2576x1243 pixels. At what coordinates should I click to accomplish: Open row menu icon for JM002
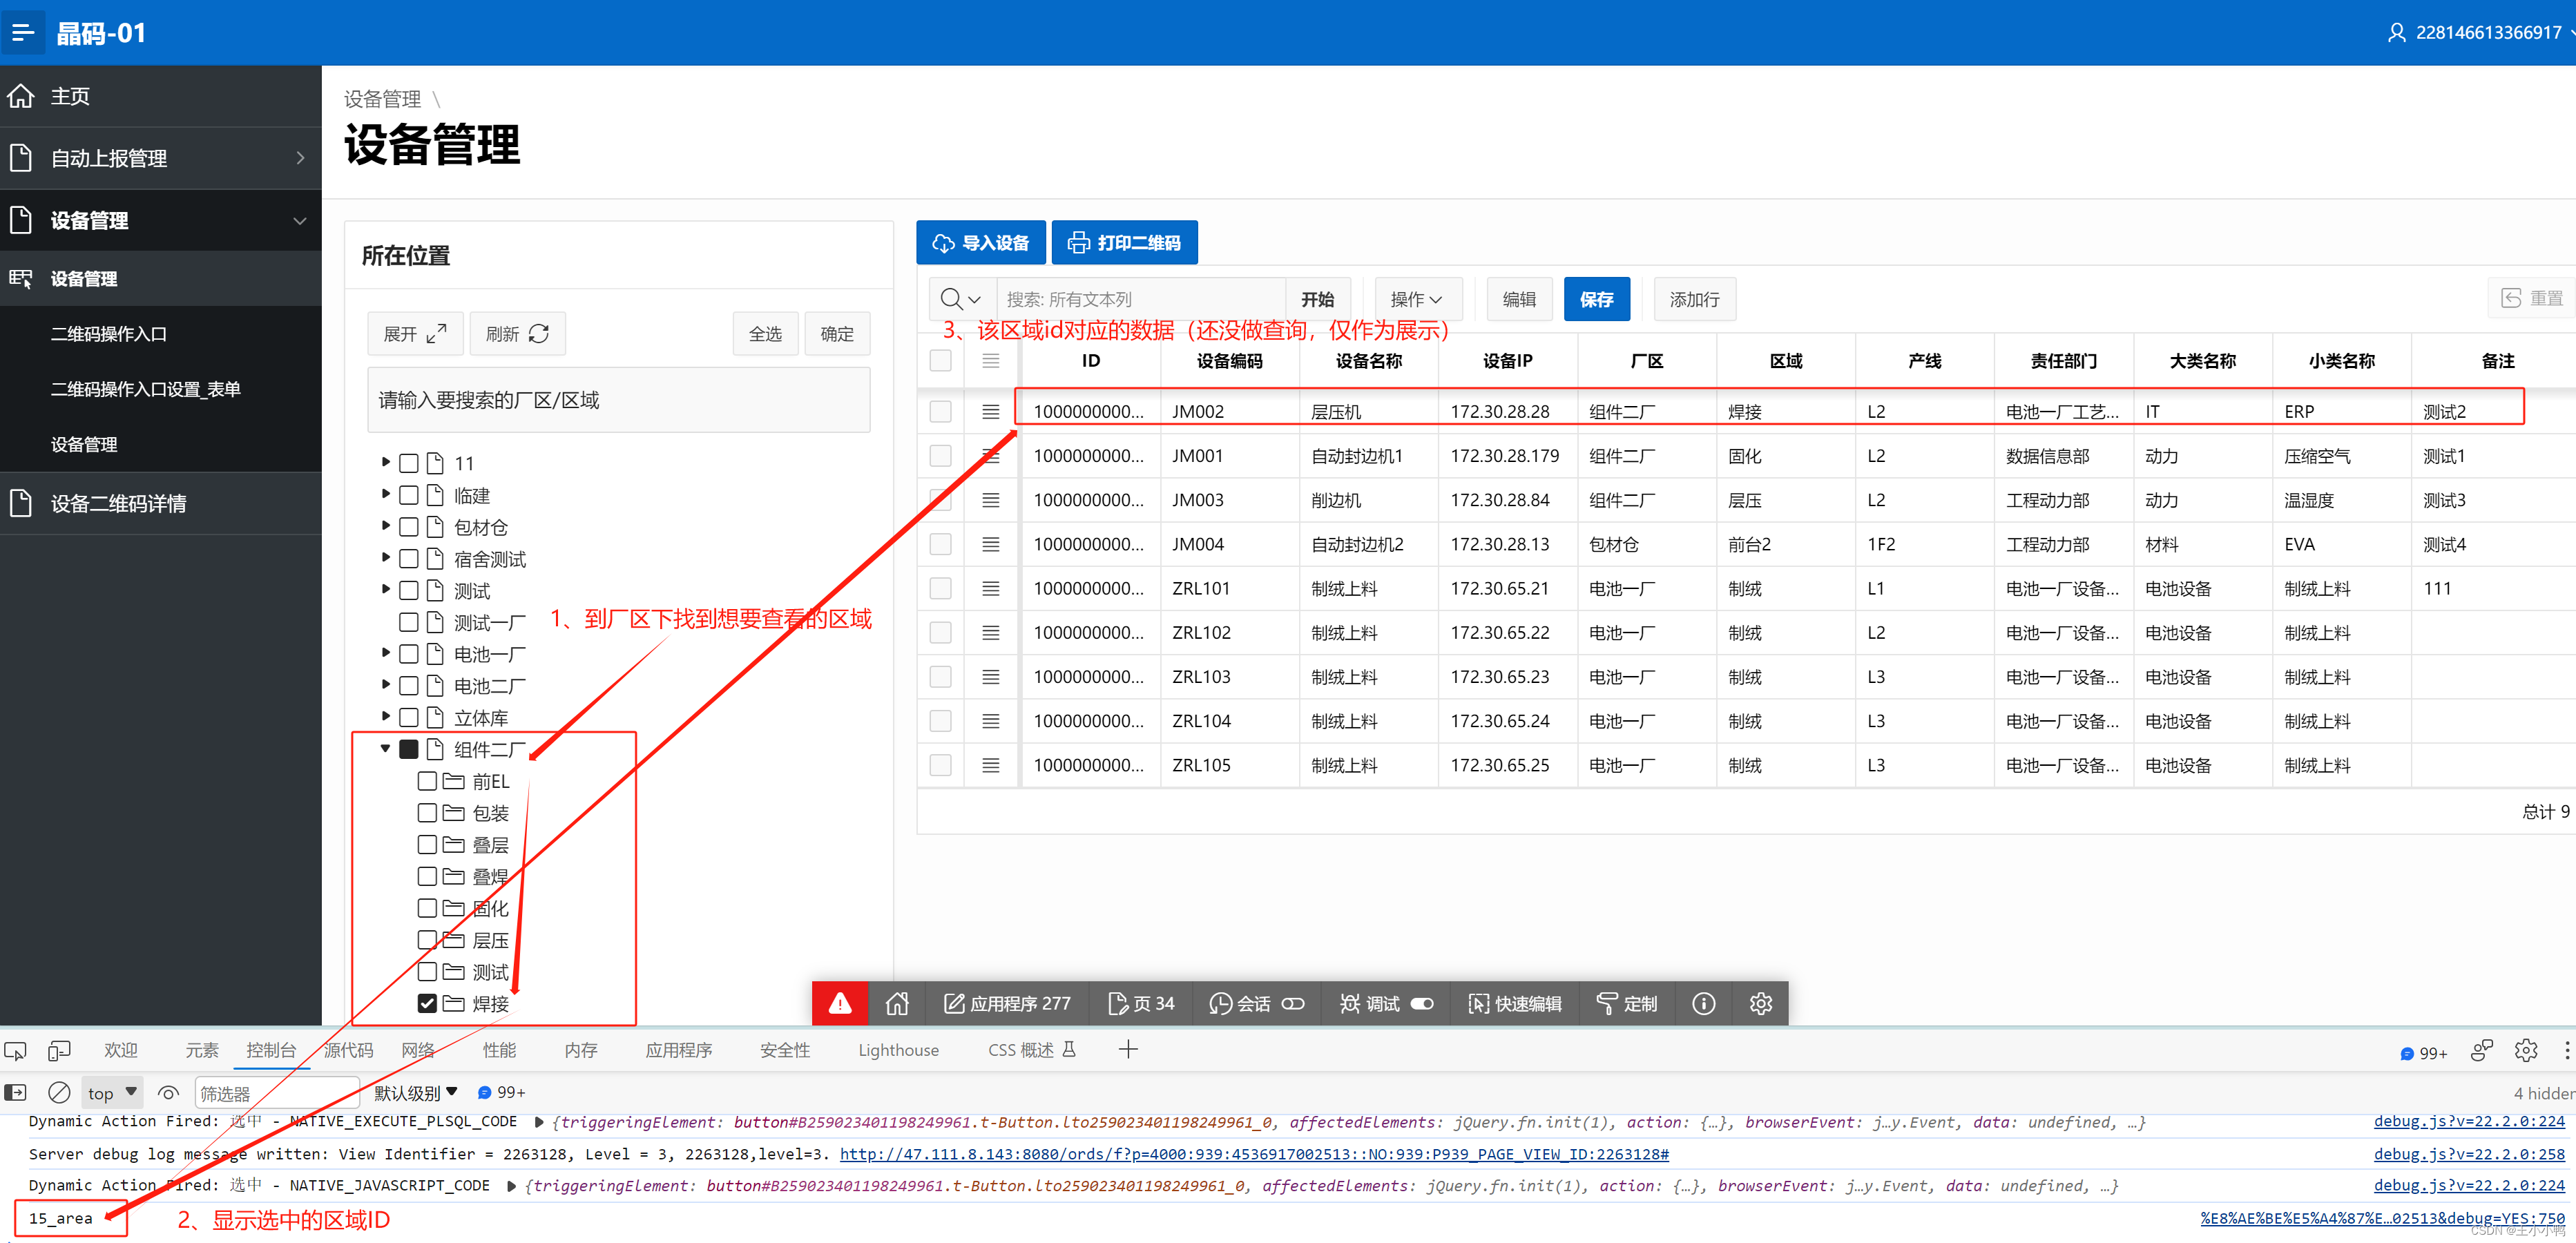coord(991,411)
